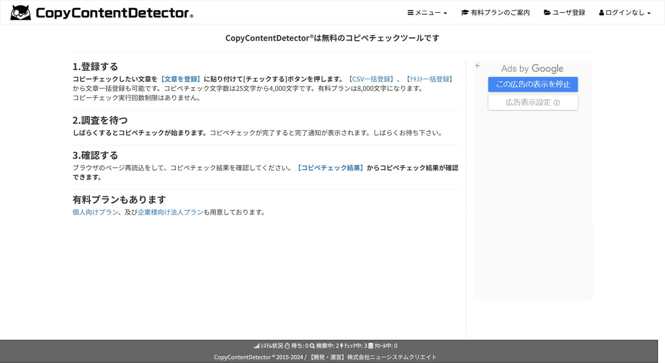
Task: Click the database icon for ｸﾛｰﾙ中
Action: 371,346
